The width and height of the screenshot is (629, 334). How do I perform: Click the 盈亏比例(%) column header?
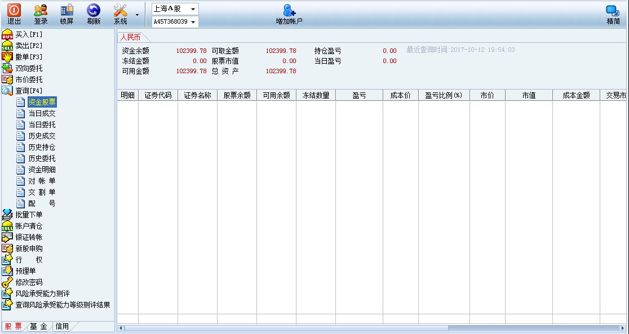click(x=444, y=95)
